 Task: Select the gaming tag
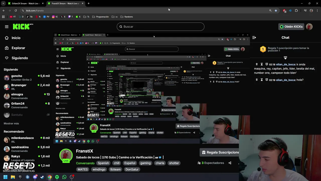pyautogui.click(x=145, y=163)
